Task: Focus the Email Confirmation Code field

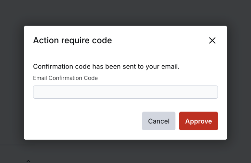Action: [x=125, y=92]
